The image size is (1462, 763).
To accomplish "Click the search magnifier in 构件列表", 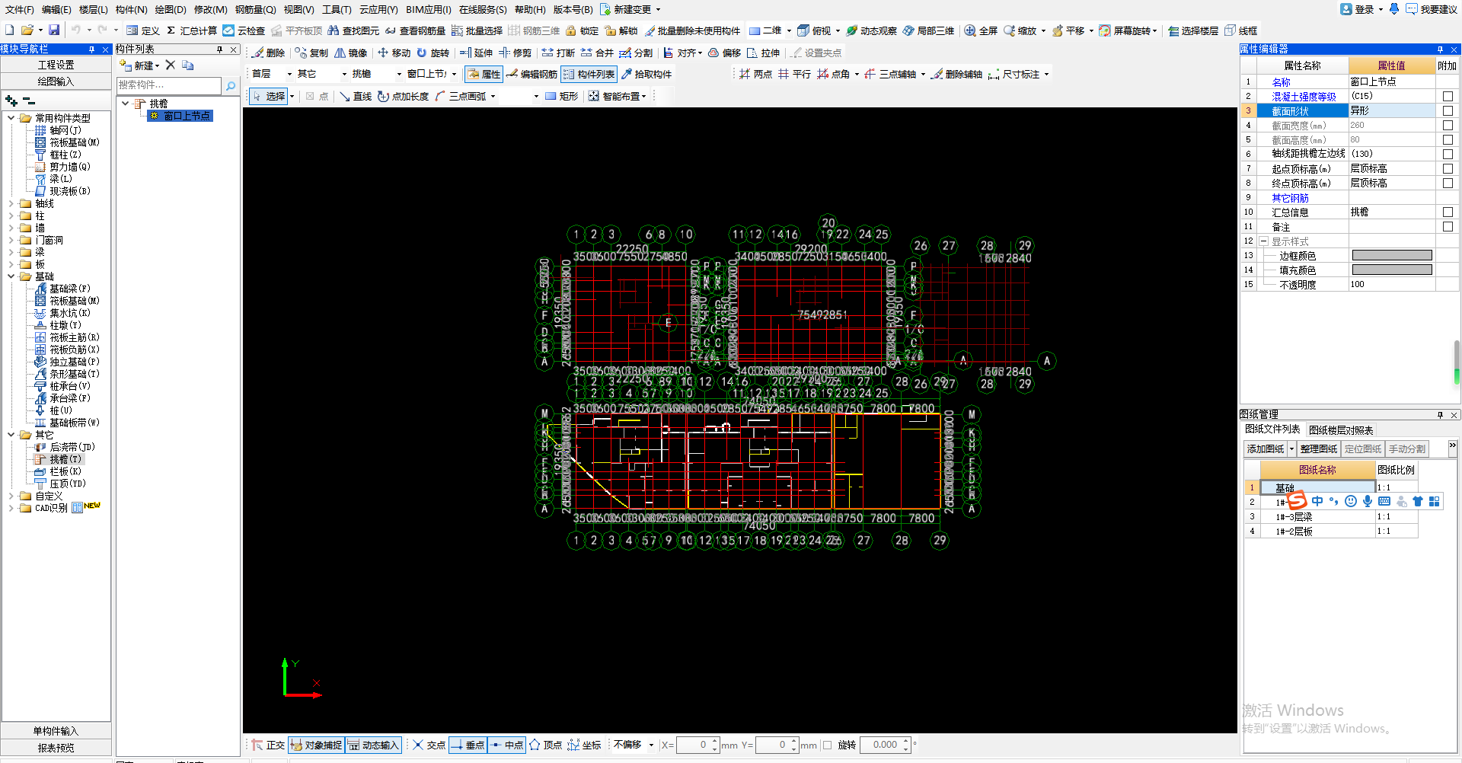I will click(231, 85).
